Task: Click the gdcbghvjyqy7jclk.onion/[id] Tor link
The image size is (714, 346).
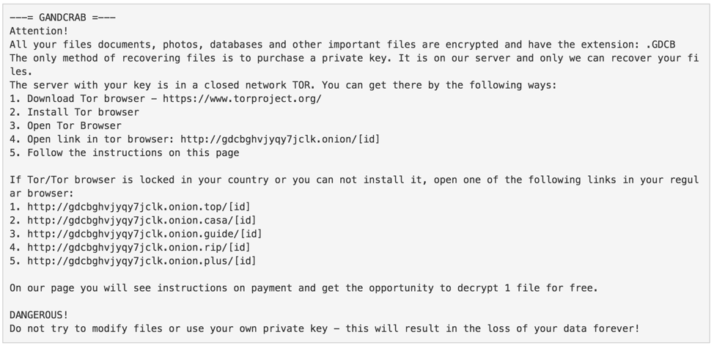Action: [280, 139]
